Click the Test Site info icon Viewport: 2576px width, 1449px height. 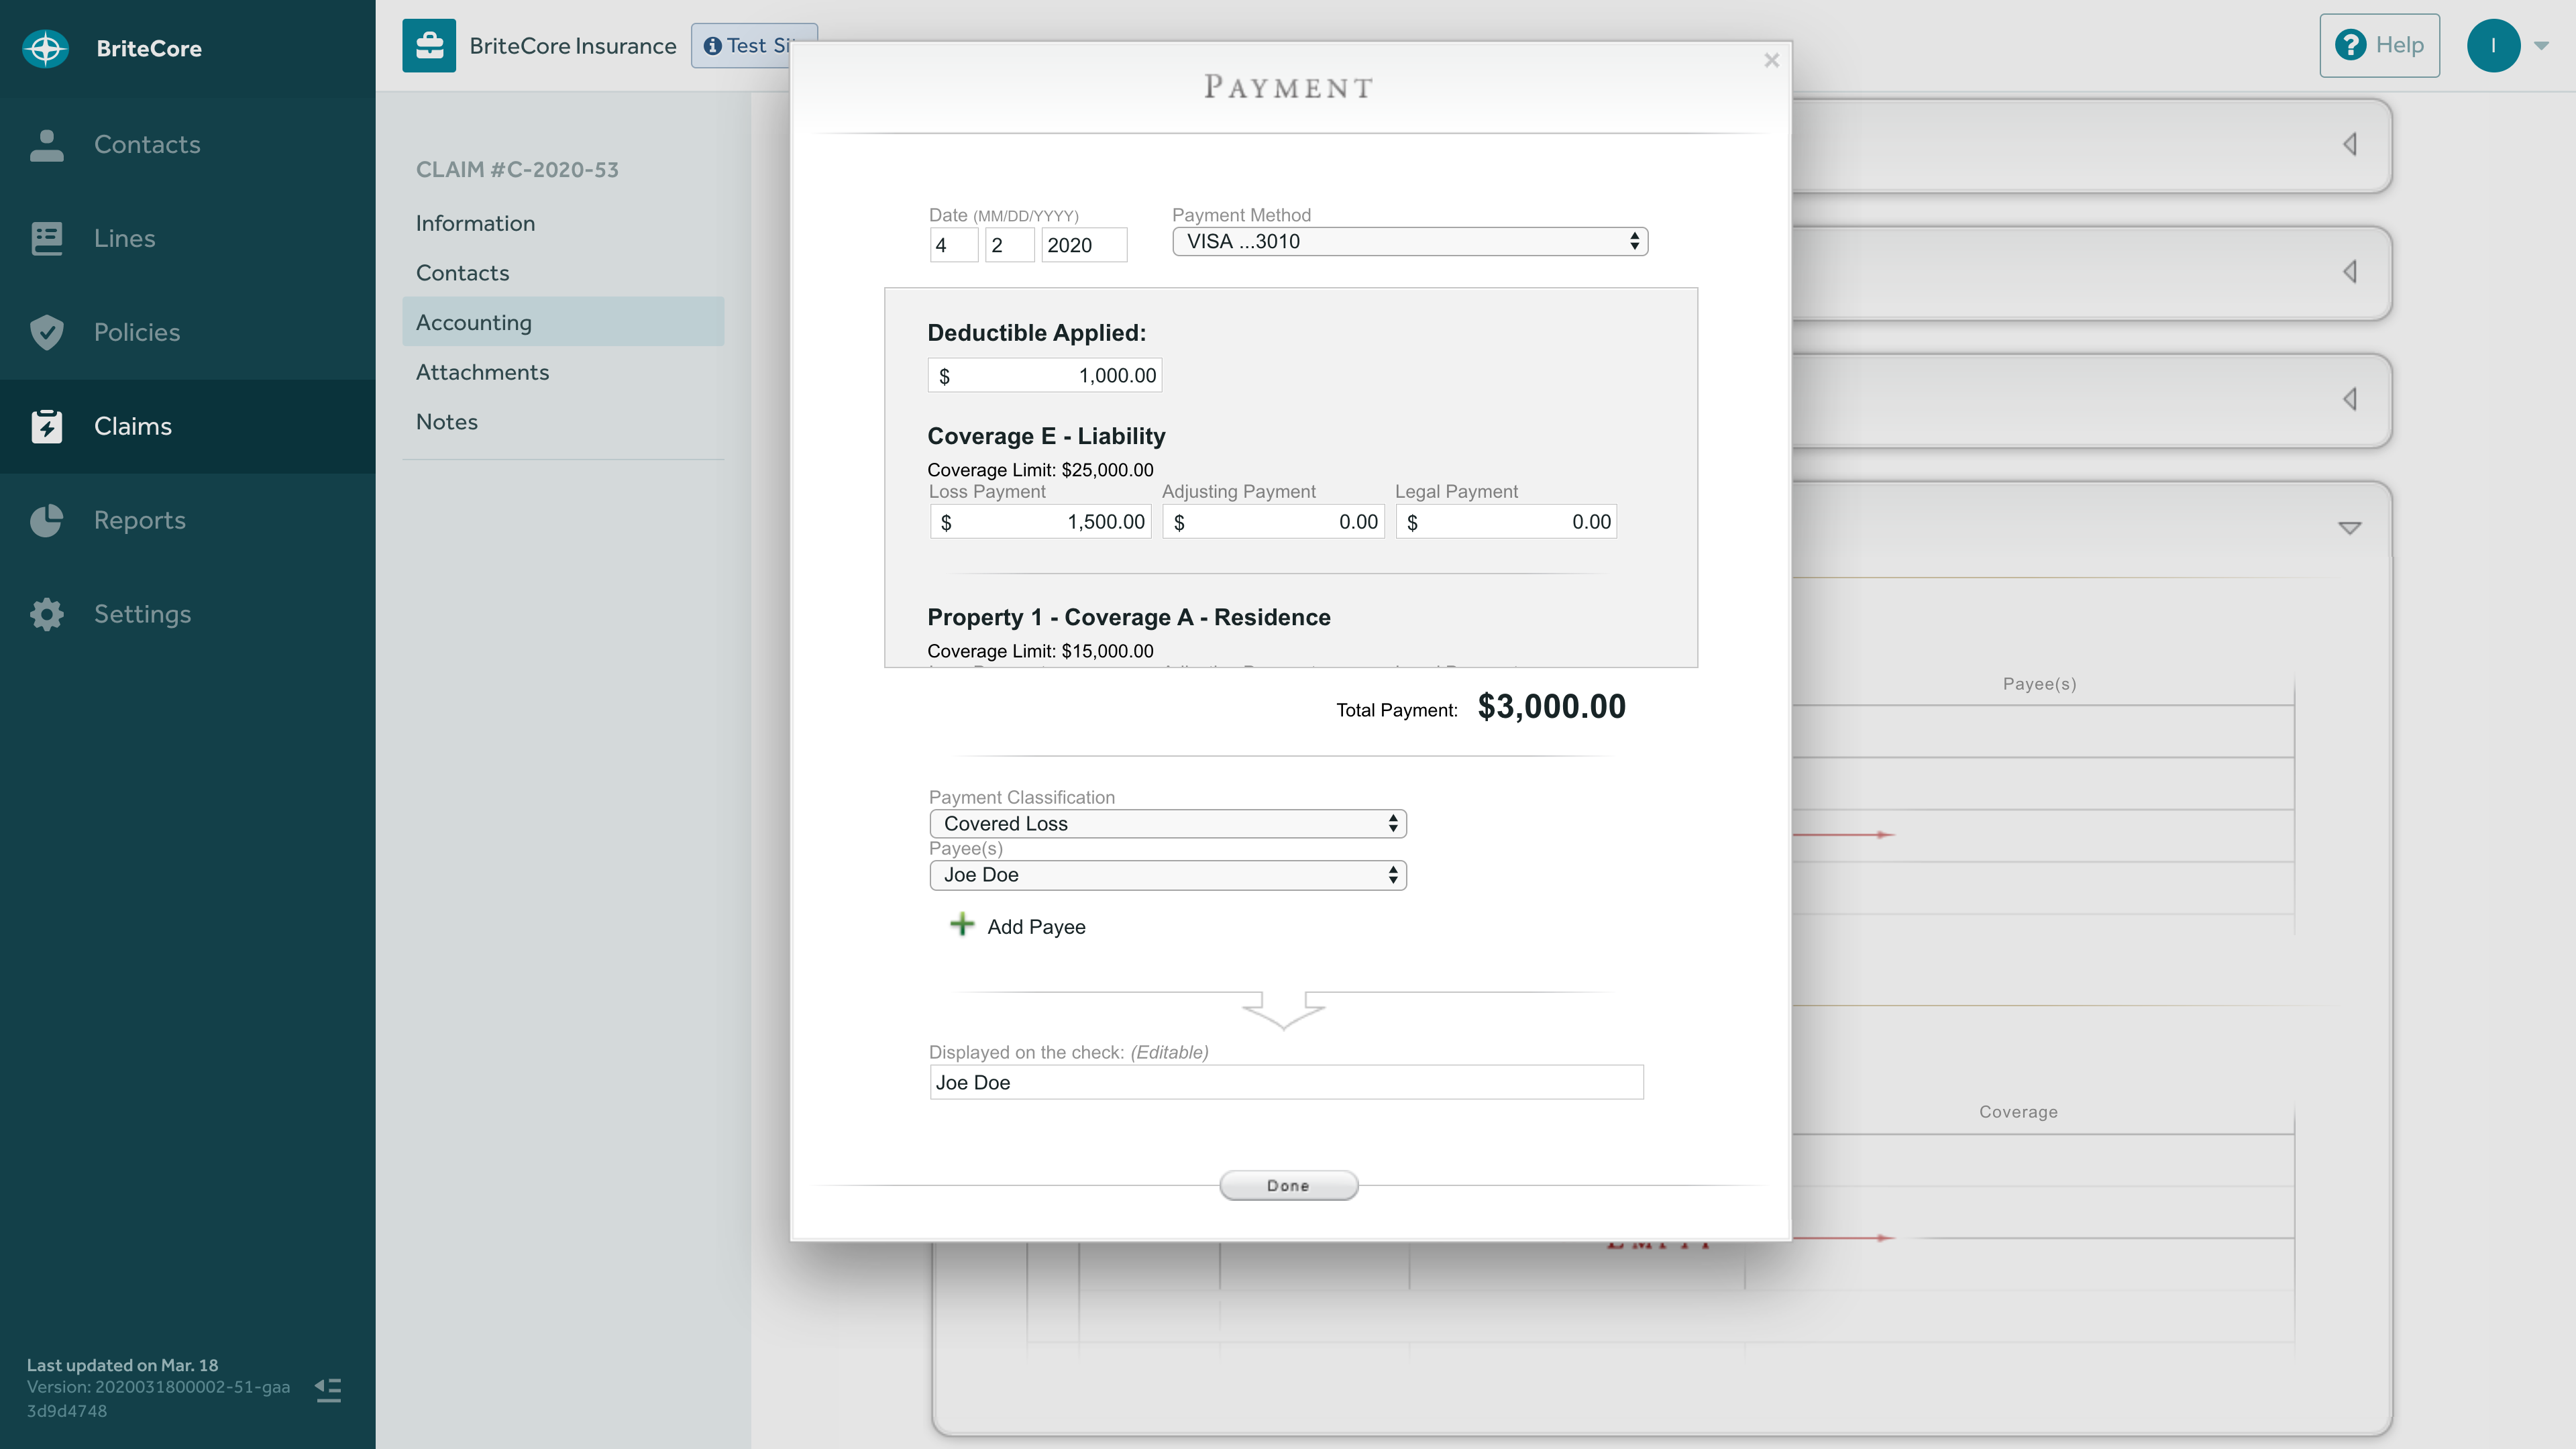tap(712, 46)
